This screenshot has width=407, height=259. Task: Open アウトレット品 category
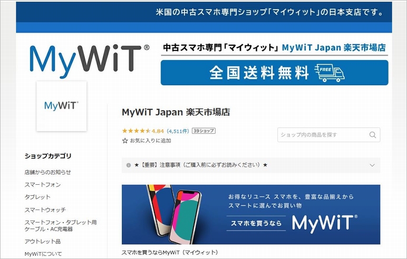tap(43, 242)
